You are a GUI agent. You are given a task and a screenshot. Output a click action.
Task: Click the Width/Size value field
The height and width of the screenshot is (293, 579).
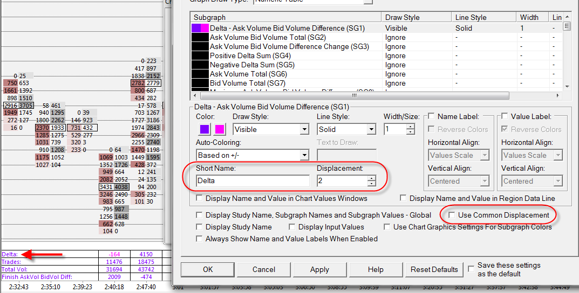[x=395, y=129]
